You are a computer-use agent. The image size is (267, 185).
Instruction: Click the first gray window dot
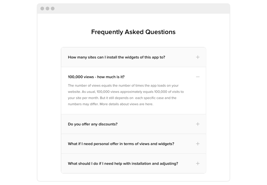(42, 9)
